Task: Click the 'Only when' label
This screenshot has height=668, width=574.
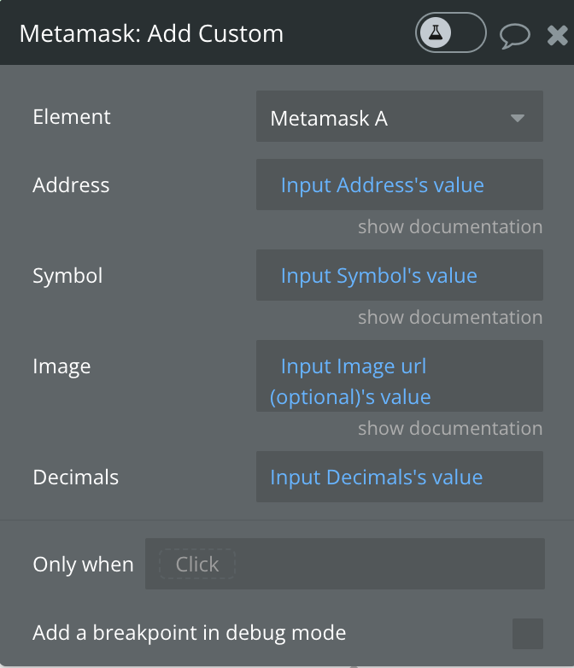Action: point(83,565)
